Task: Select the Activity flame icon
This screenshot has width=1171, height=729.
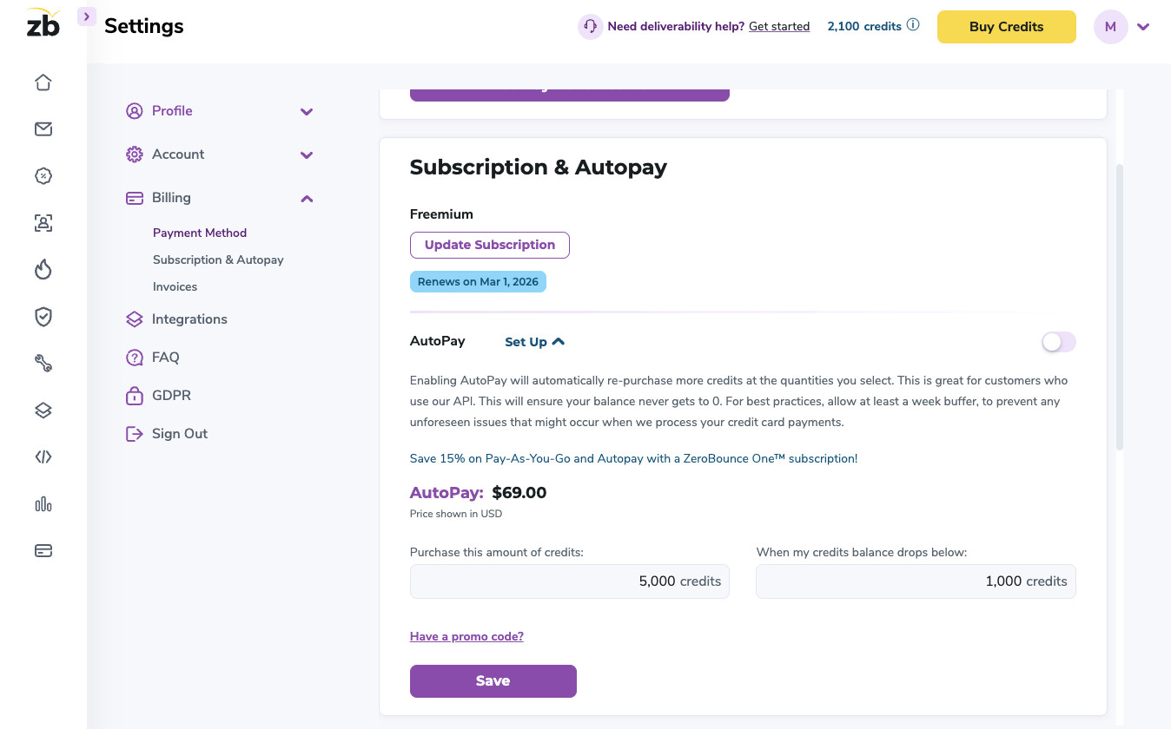Action: [43, 270]
